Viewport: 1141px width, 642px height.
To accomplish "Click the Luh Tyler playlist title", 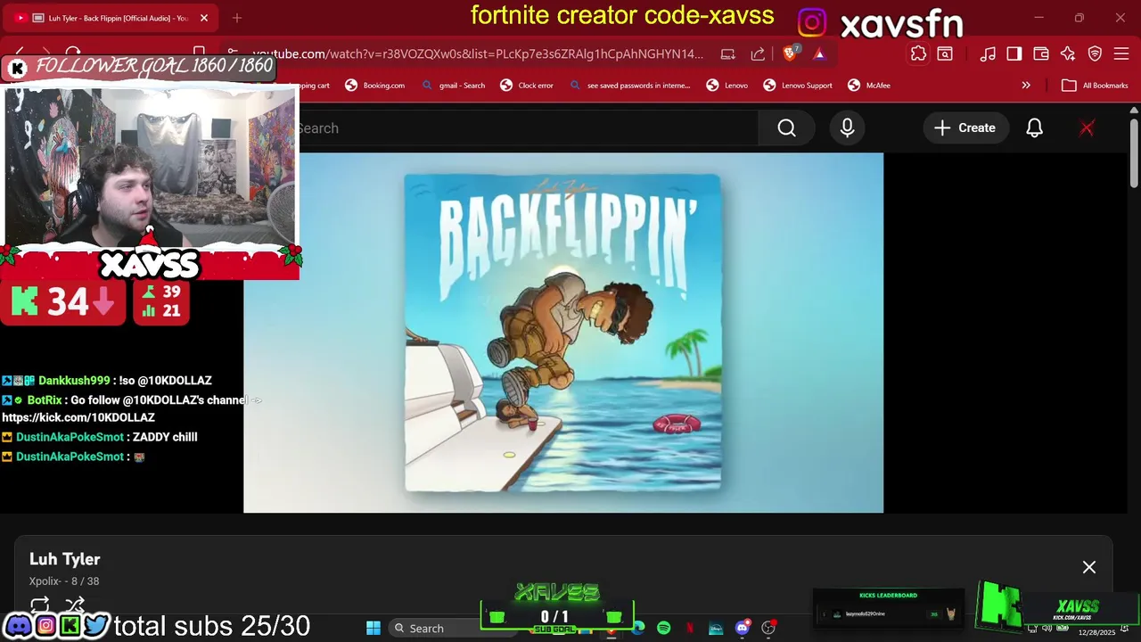I will (x=65, y=559).
